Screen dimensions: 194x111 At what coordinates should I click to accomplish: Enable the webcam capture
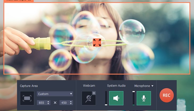tap(88, 98)
